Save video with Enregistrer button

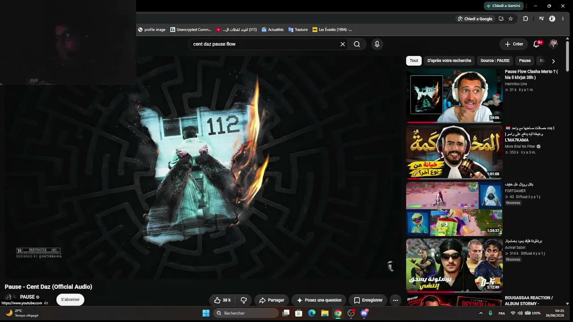[x=368, y=300]
